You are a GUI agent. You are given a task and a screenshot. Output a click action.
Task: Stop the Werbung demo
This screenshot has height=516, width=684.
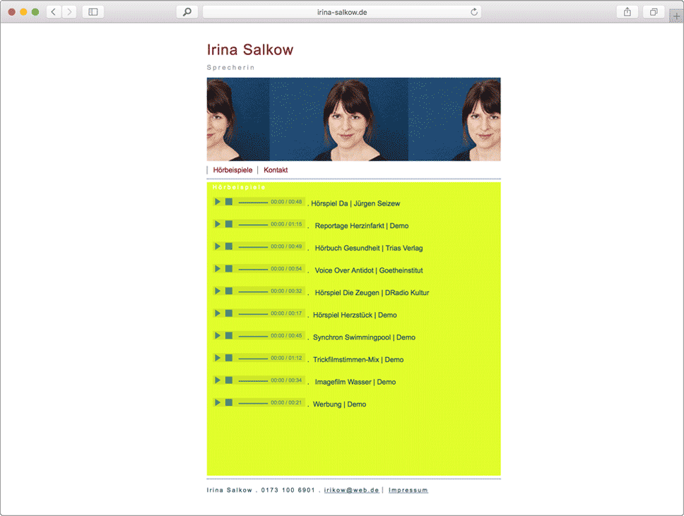click(x=228, y=402)
